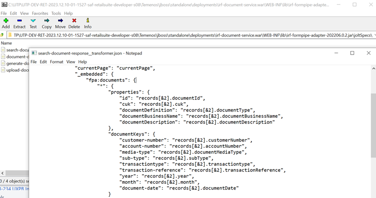This screenshot has width=376, height=198.
Task: Click the file list scroll-left arrow
Action: (2, 173)
